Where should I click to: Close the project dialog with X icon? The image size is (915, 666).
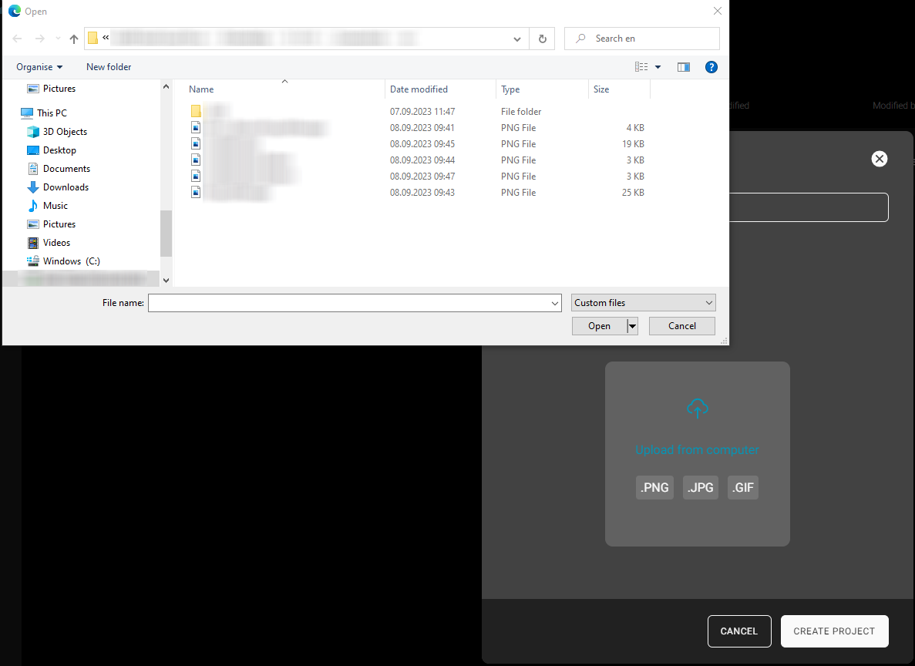point(879,159)
